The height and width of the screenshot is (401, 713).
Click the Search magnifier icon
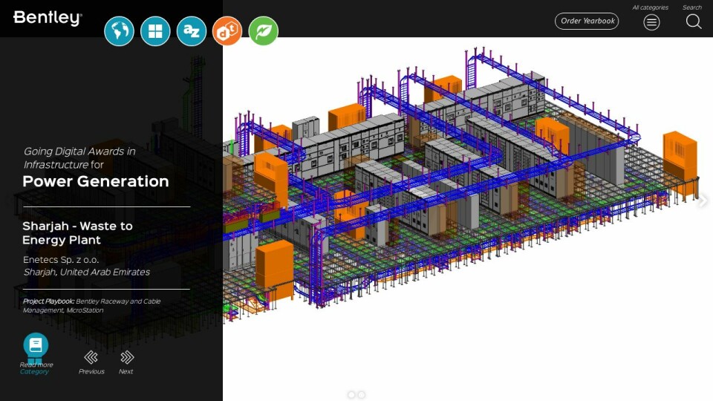click(x=694, y=22)
